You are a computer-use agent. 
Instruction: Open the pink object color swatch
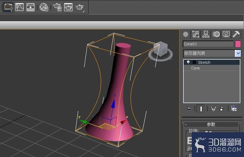tap(238, 44)
